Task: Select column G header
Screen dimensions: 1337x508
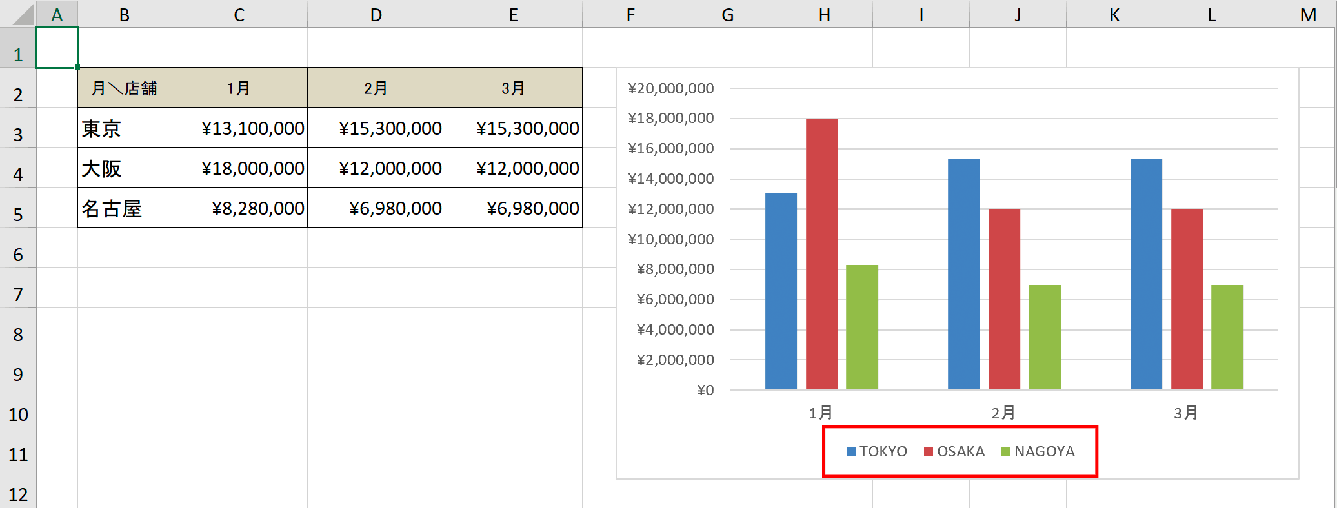Action: [728, 14]
